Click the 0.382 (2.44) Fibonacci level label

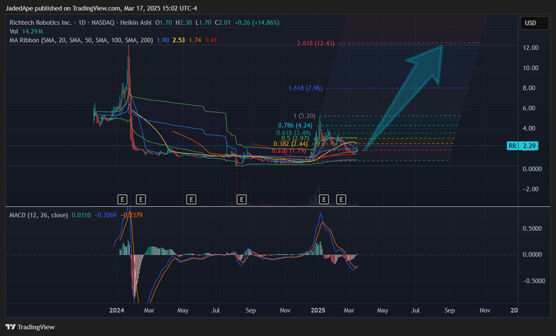coord(291,144)
